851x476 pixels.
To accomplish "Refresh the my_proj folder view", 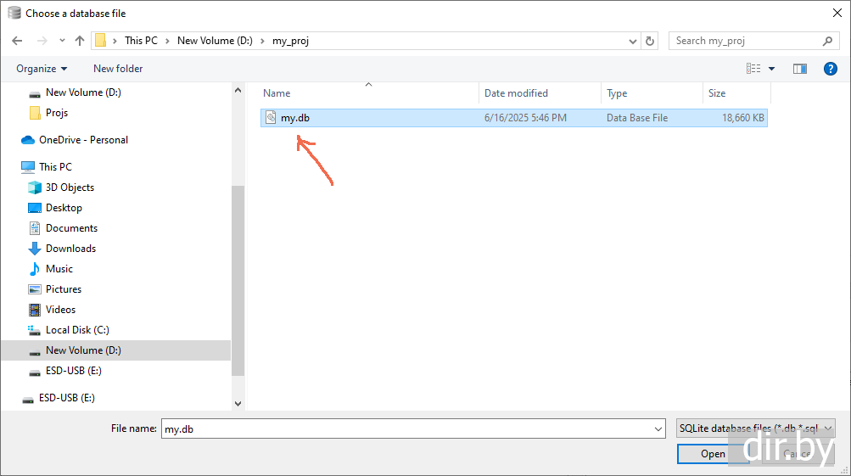I will pos(650,41).
